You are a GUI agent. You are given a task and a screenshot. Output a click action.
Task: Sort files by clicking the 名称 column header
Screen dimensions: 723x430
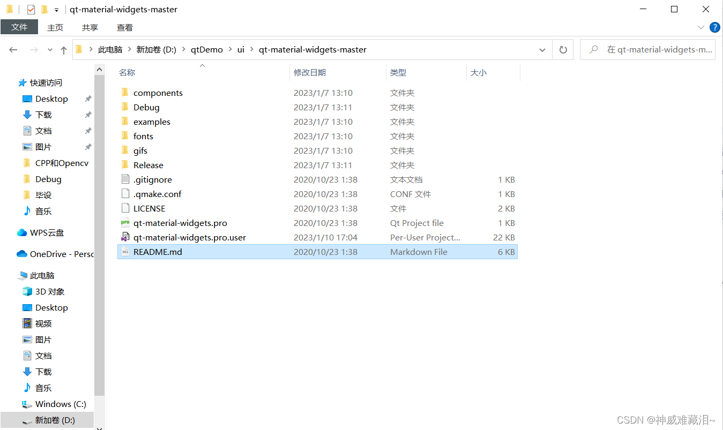tap(127, 72)
